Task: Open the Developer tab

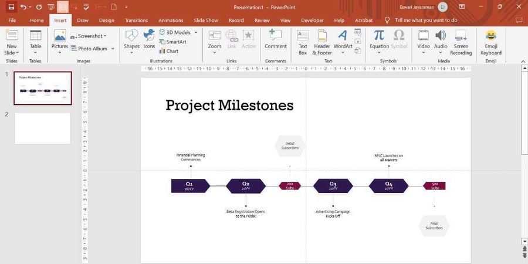Action: 312,20
